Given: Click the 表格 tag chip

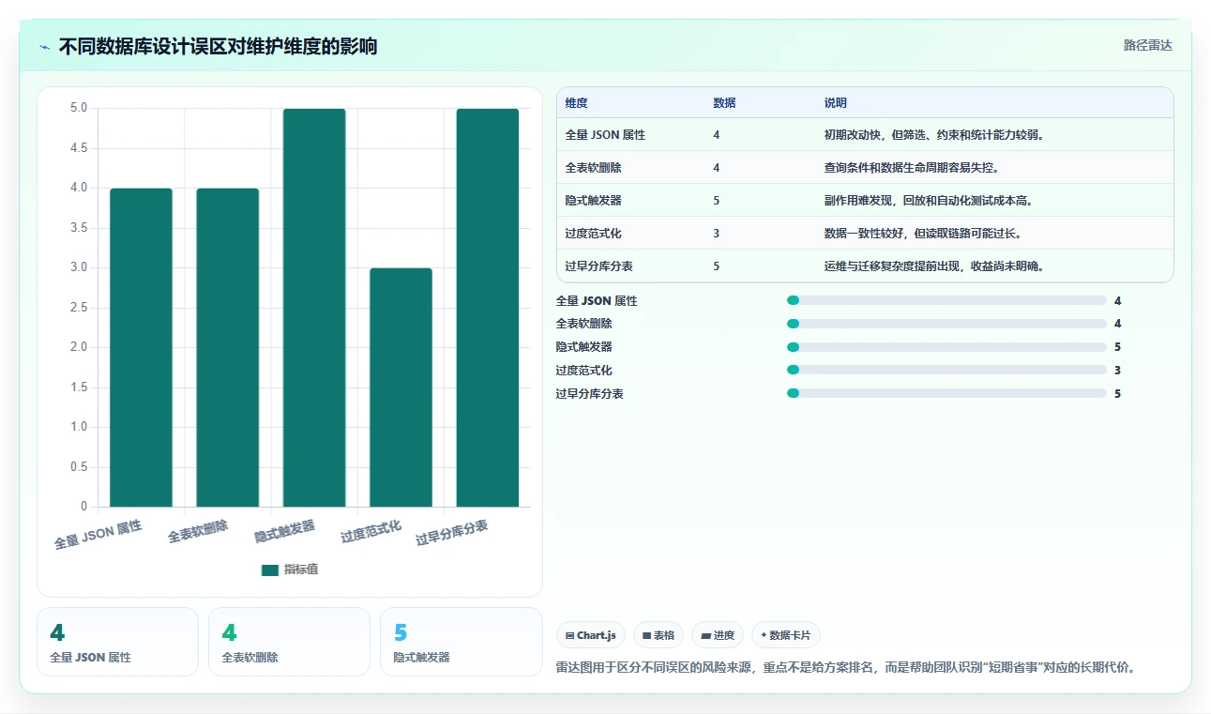Looking at the screenshot, I should coord(658,635).
